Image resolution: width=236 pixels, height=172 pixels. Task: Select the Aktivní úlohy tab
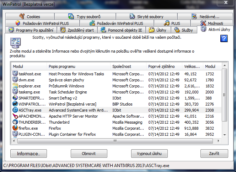tap(215, 29)
